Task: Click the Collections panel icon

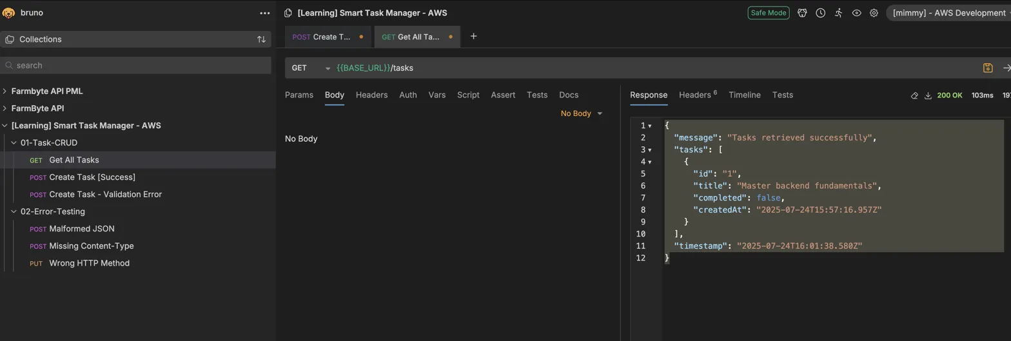Action: 10,39
